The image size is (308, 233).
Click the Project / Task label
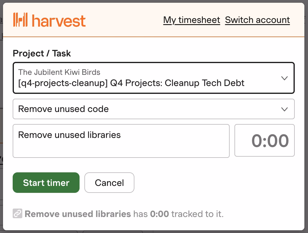point(42,53)
